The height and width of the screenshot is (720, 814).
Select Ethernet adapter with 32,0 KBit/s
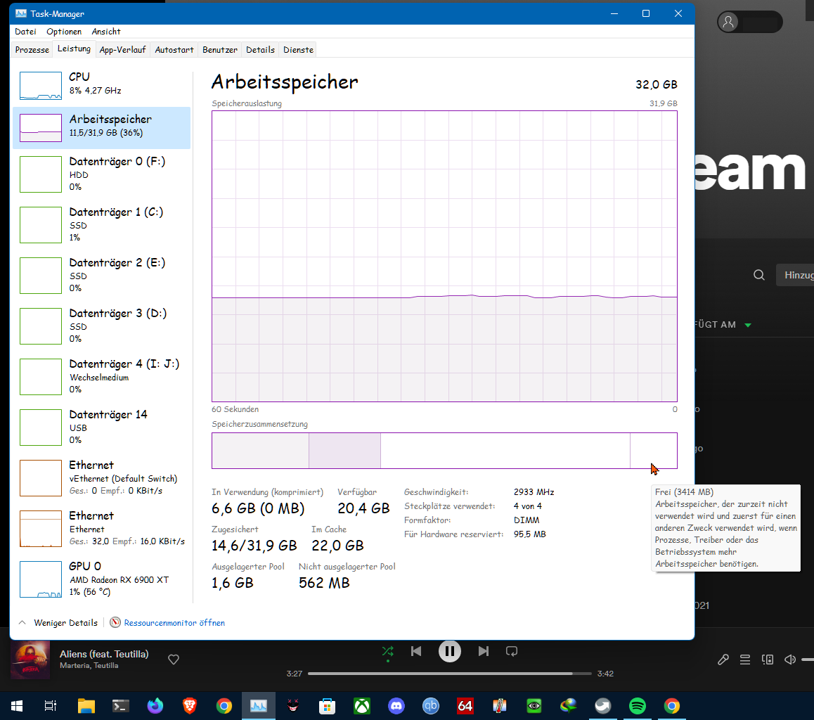pos(102,528)
